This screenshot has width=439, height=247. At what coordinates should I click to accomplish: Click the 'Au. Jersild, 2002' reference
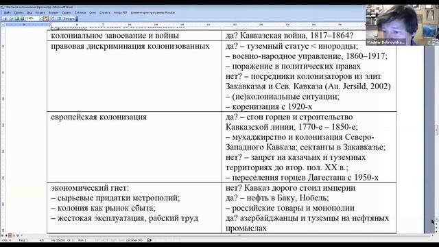(x=357, y=86)
